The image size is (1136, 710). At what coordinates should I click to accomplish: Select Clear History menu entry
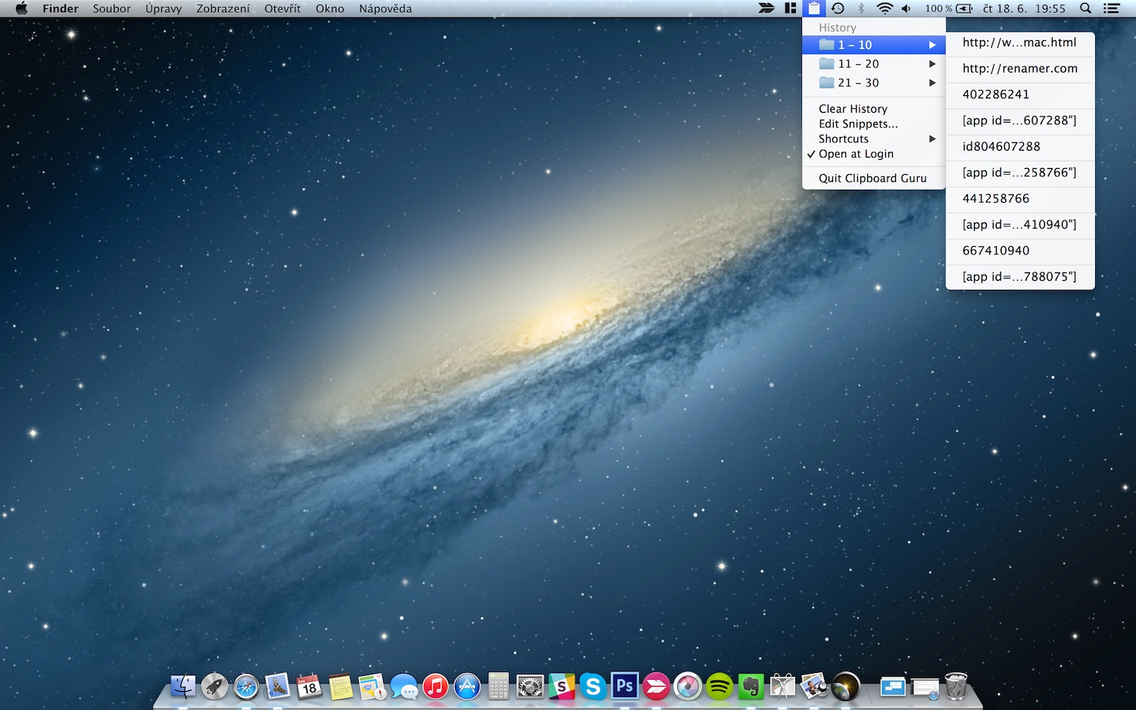(x=853, y=109)
